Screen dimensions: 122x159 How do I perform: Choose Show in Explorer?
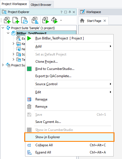(x=69, y=137)
